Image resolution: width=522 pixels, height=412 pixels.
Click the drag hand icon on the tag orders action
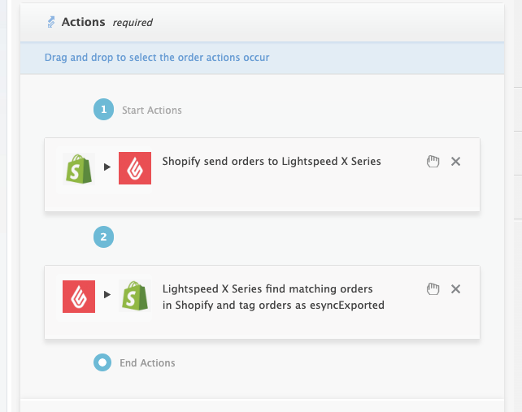pos(433,289)
